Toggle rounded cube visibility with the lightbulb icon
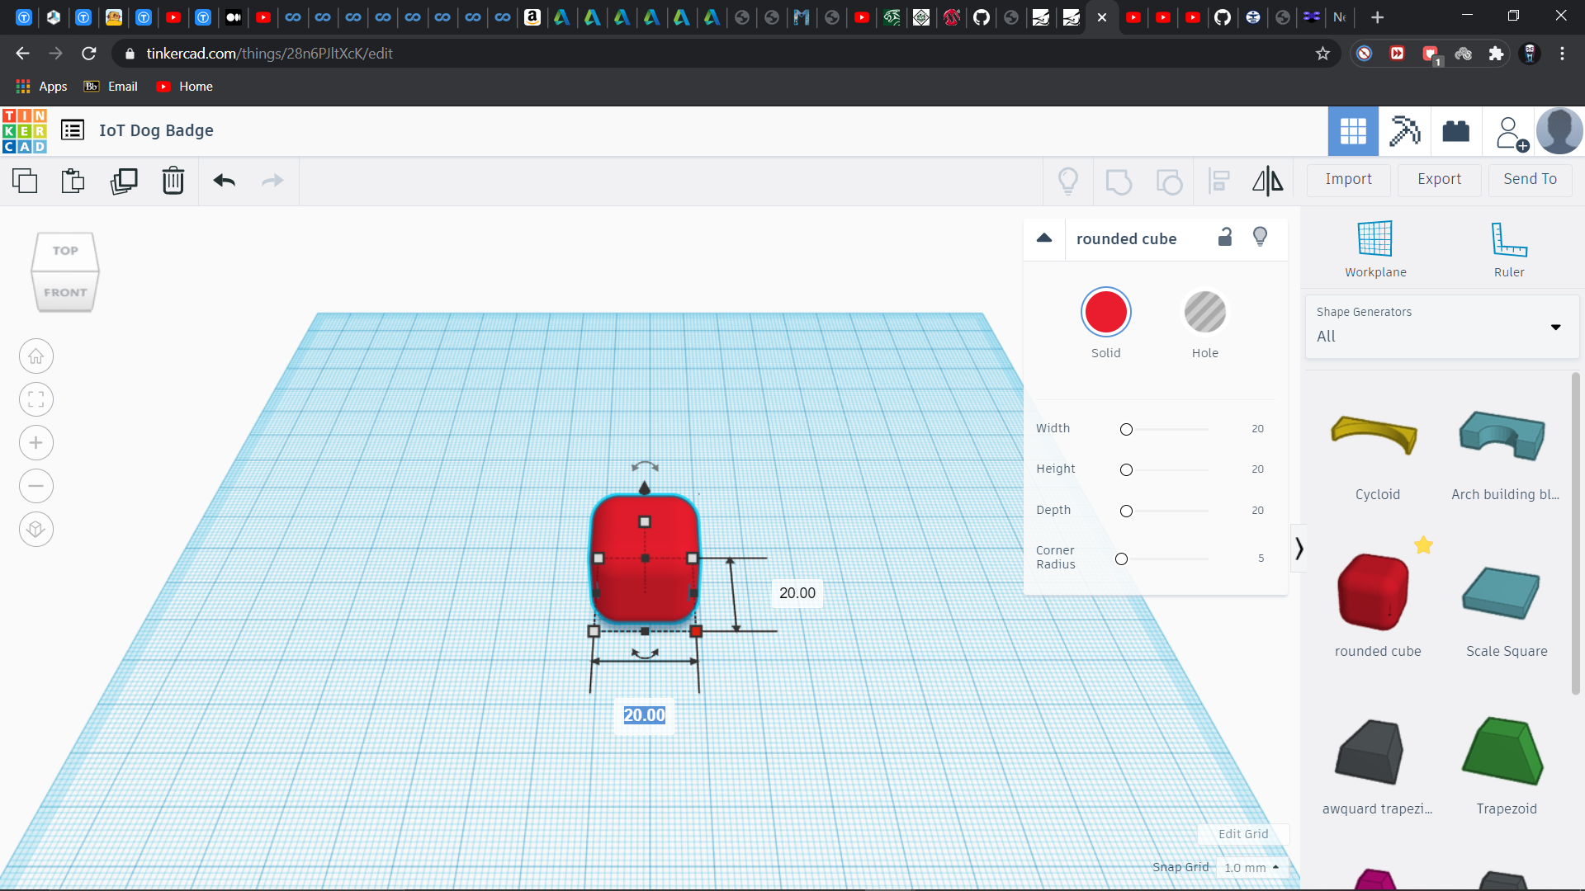 point(1260,238)
